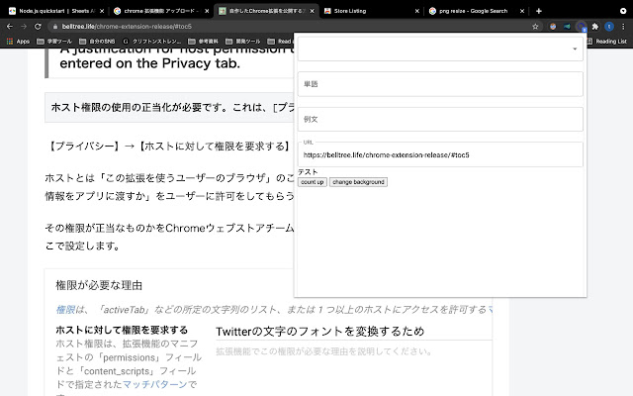Screen dimensions: 633x396
Task: Click the 単語 input field
Action: click(x=440, y=84)
